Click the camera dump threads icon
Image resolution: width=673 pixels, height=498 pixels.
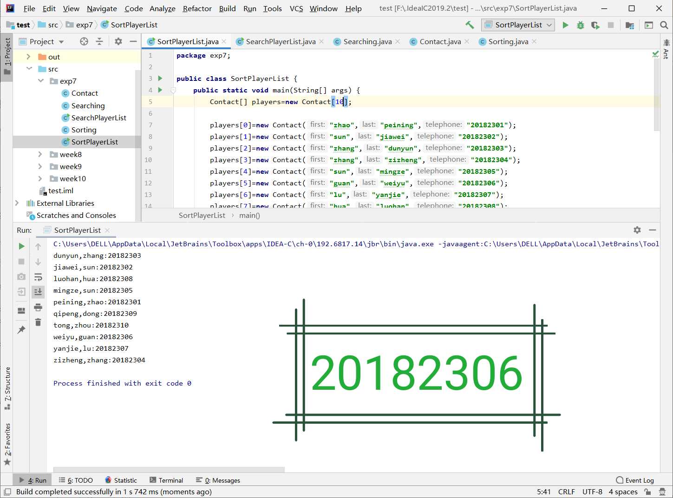(x=21, y=276)
